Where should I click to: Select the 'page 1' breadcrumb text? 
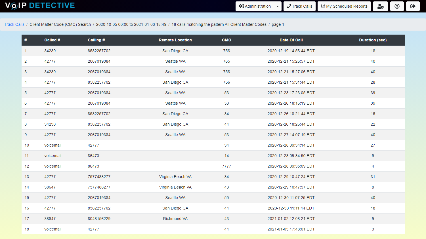click(278, 24)
